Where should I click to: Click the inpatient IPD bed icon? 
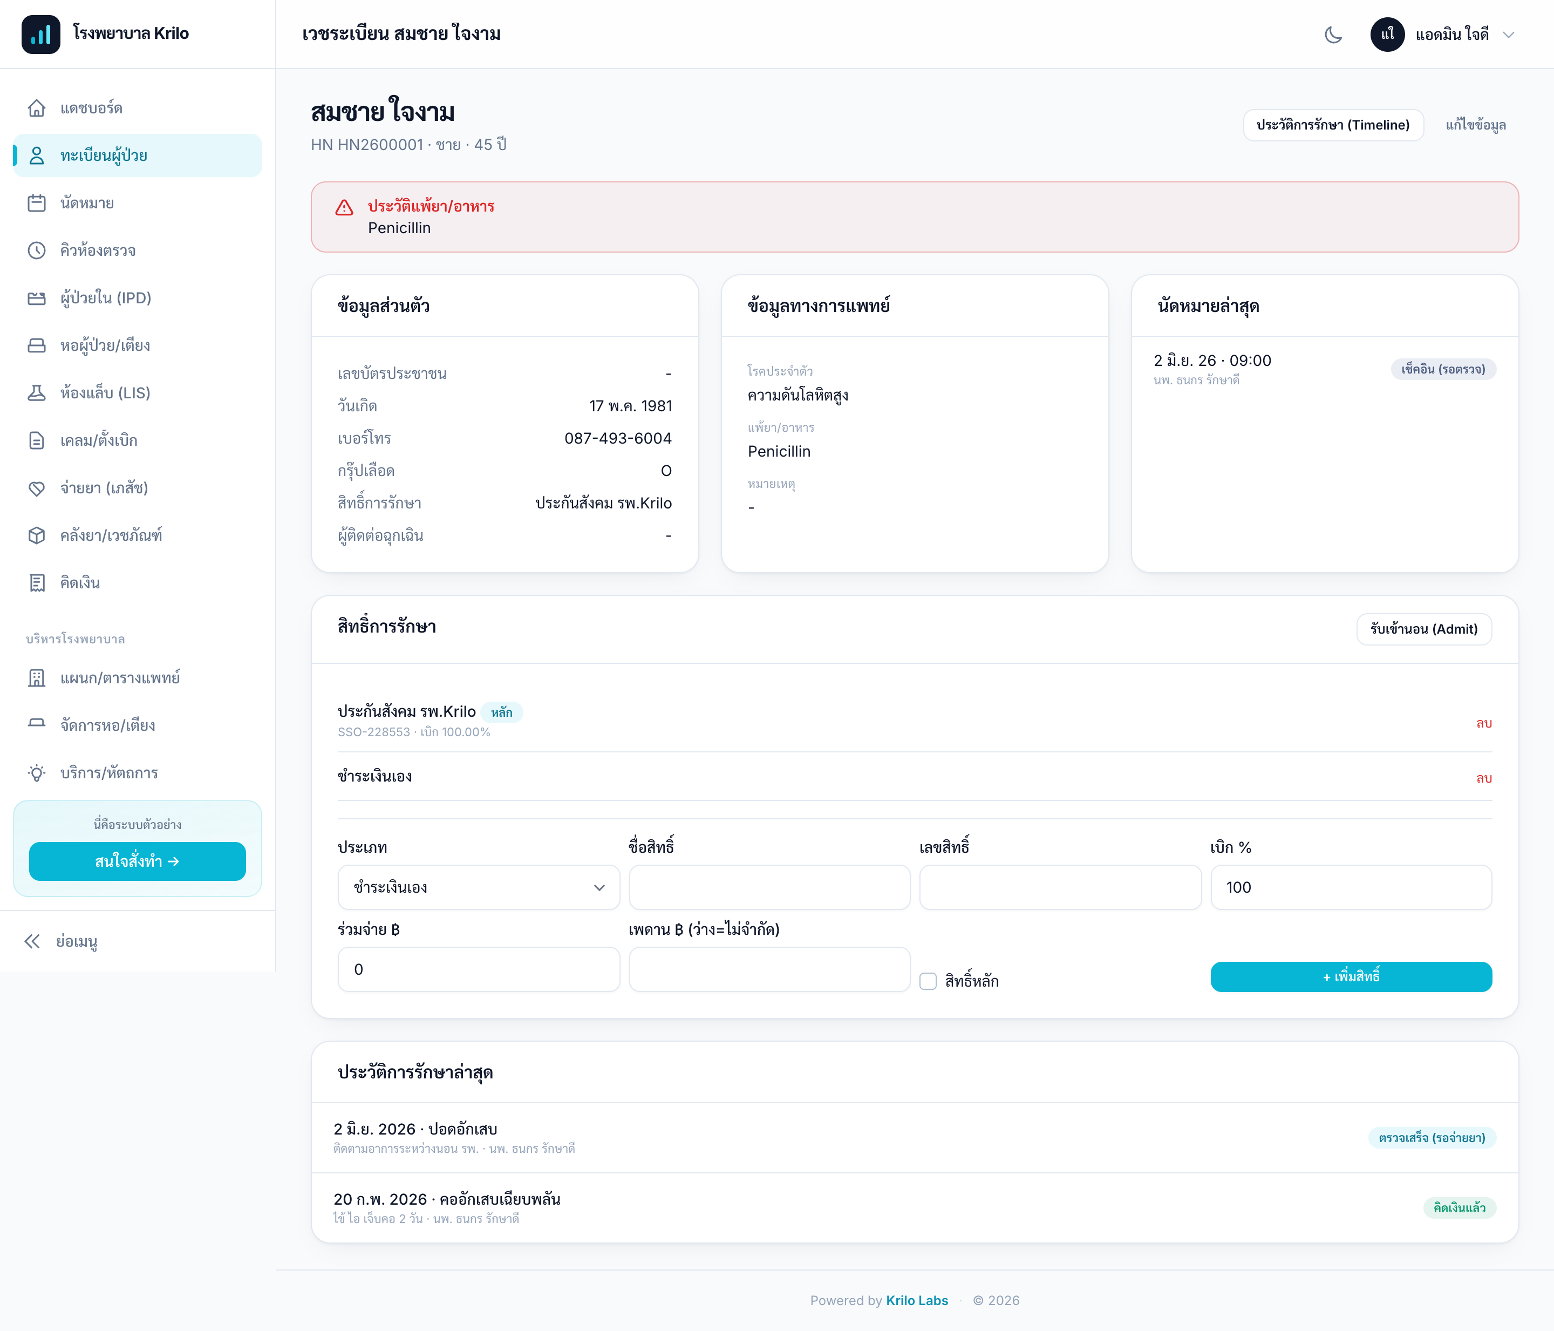pyautogui.click(x=37, y=298)
